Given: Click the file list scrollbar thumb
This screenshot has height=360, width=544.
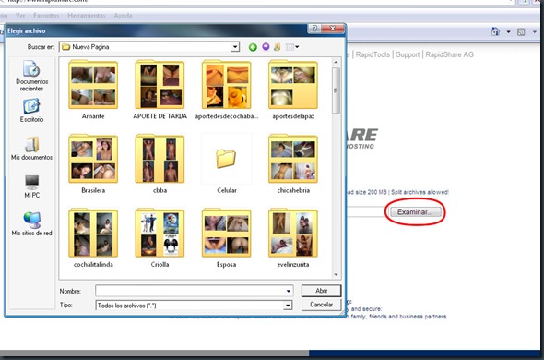Looking at the screenshot, I should click(x=336, y=90).
